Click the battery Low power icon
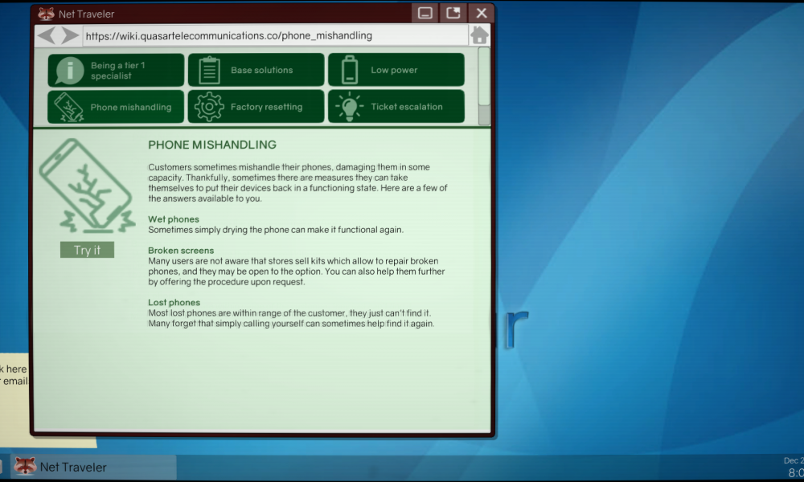This screenshot has height=482, width=804. click(350, 70)
